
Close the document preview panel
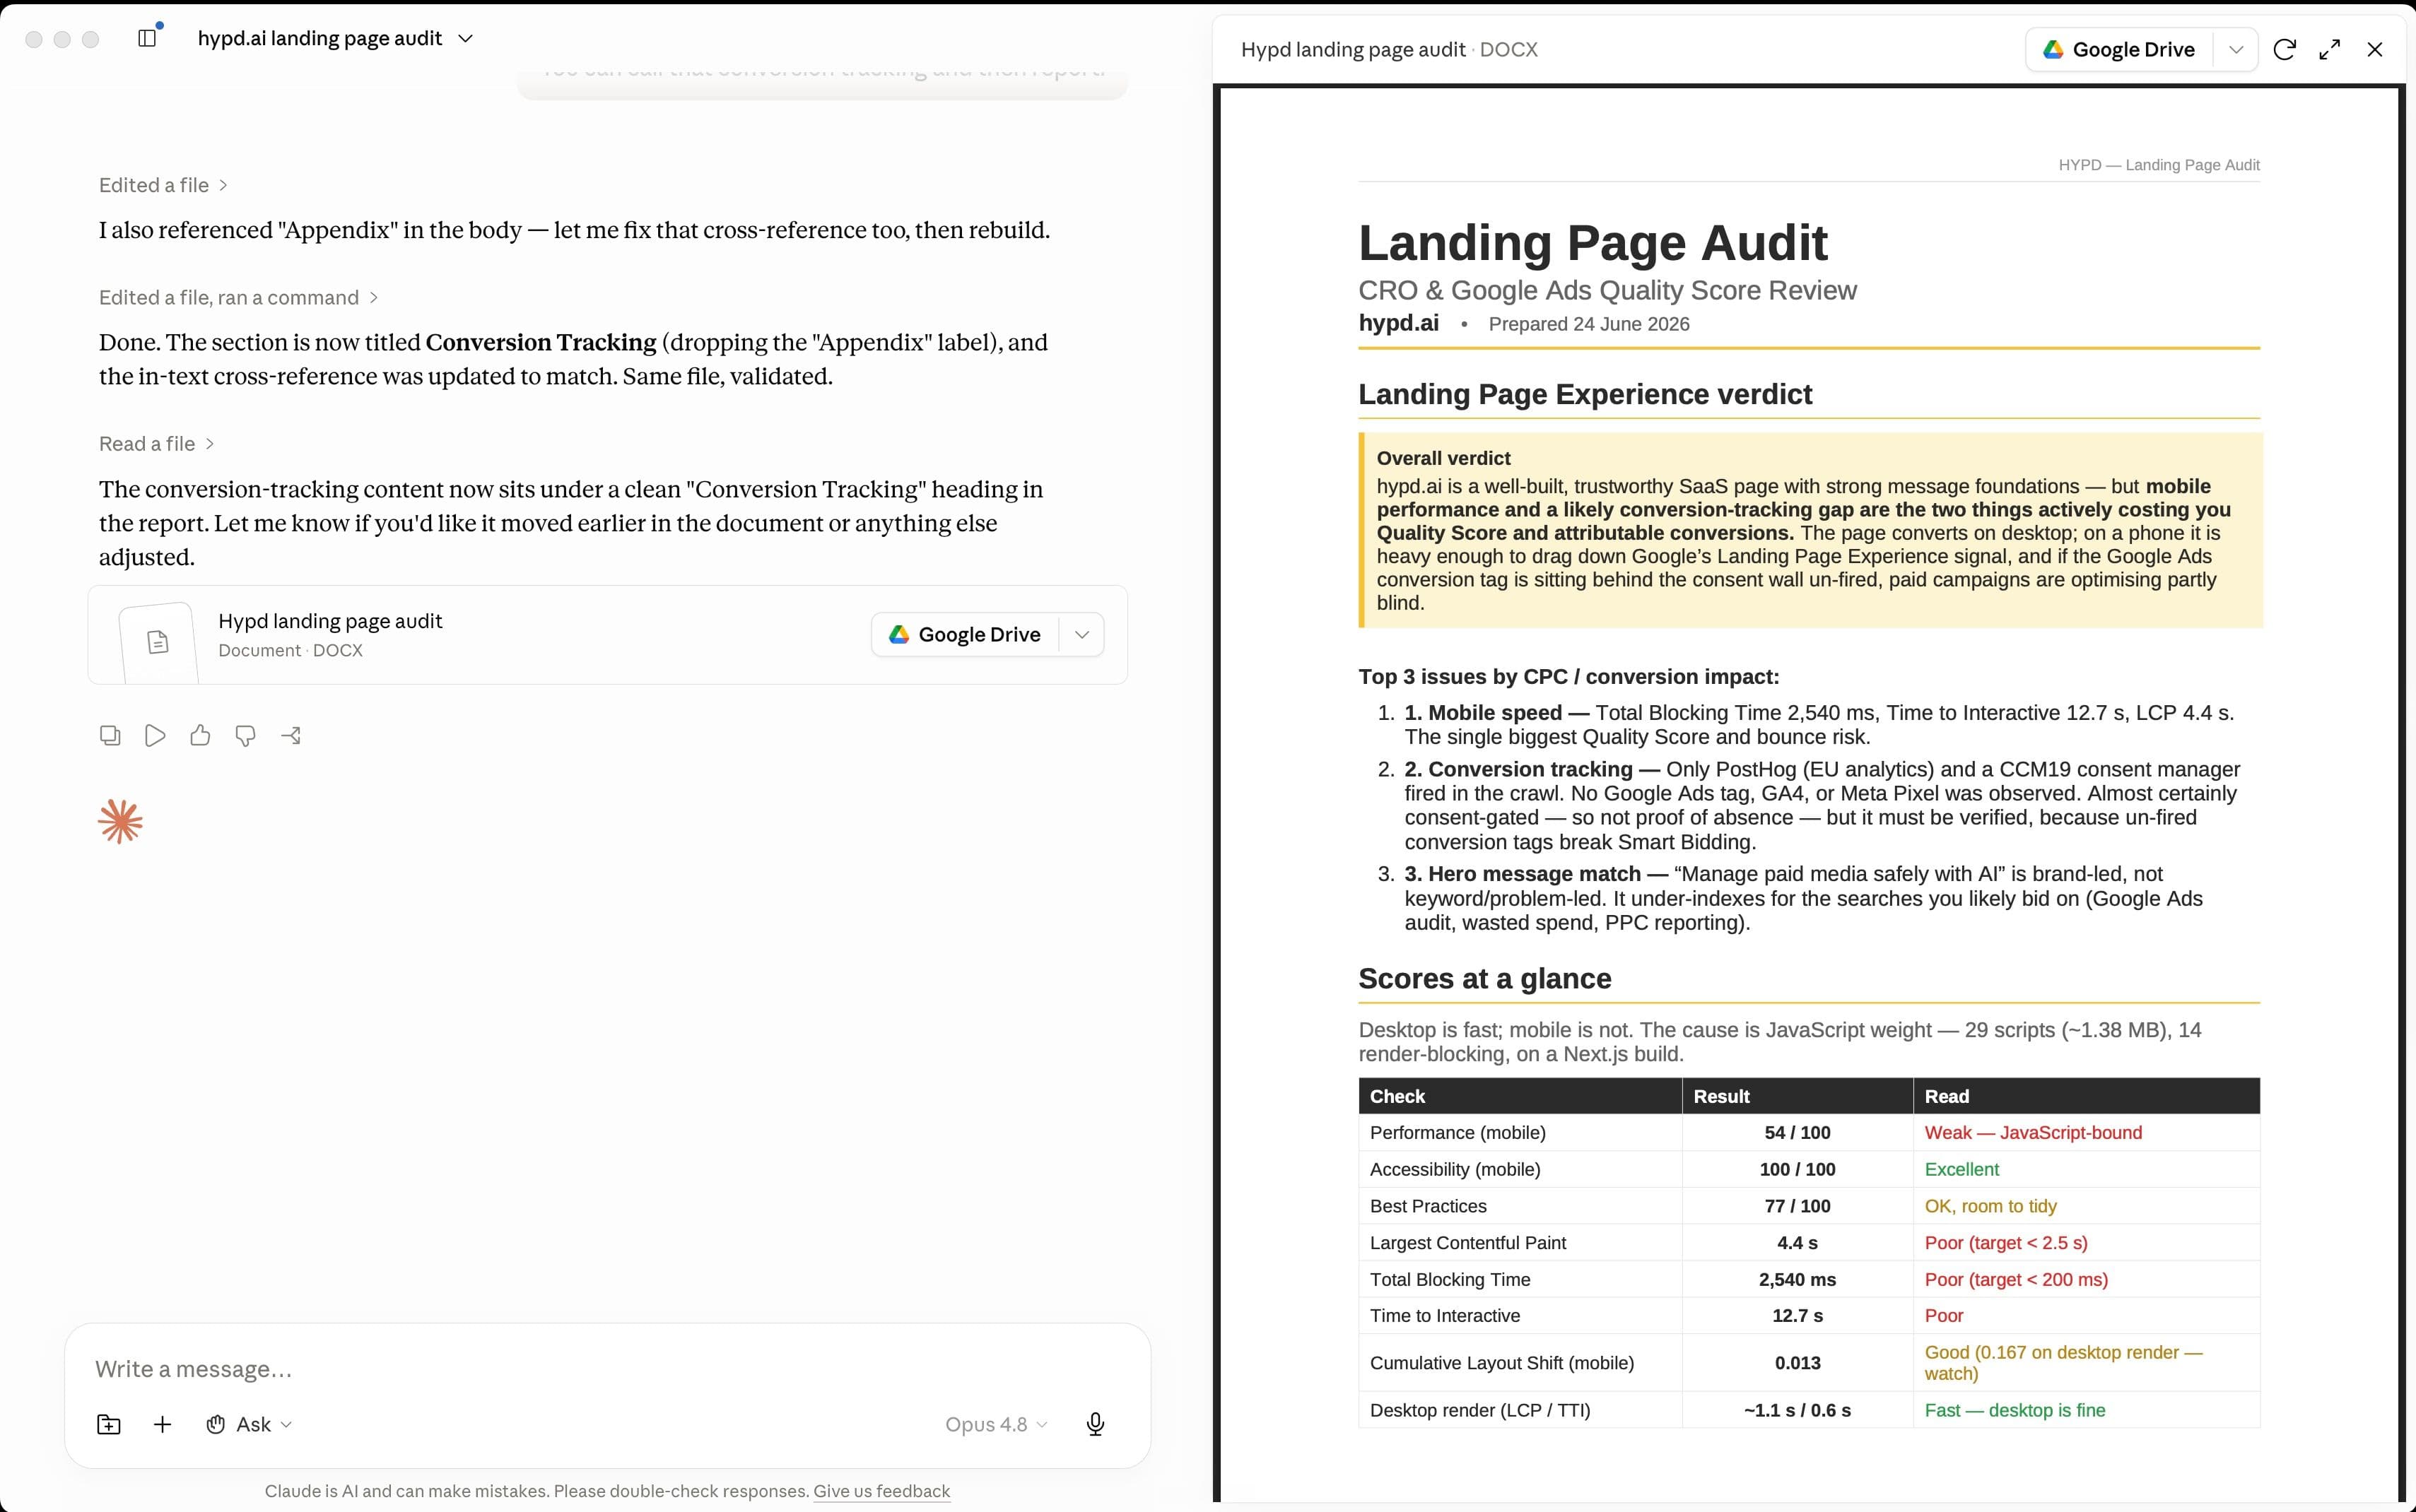(2375, 49)
